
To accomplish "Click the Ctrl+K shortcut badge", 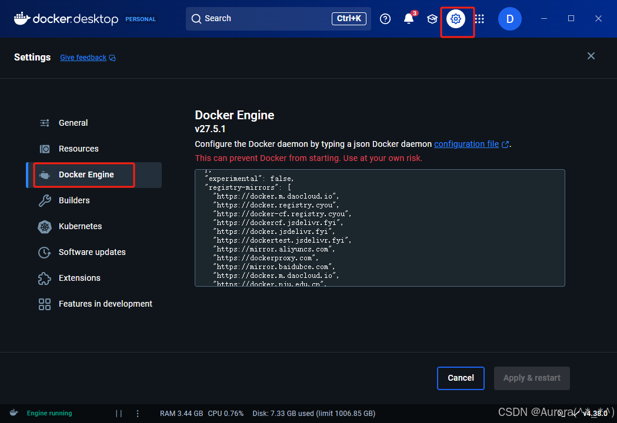I will (349, 18).
